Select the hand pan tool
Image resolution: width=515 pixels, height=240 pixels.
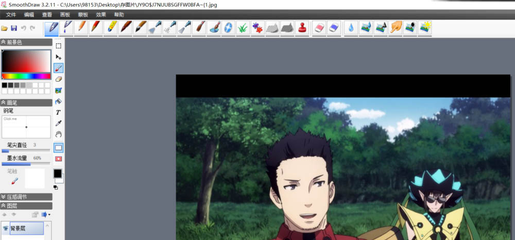59,134
